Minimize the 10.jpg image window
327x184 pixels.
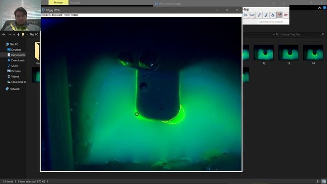[217, 10]
